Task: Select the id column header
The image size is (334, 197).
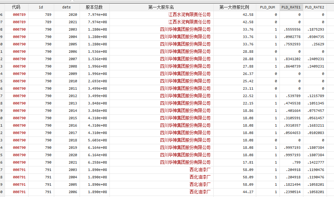Action: click(x=41, y=7)
